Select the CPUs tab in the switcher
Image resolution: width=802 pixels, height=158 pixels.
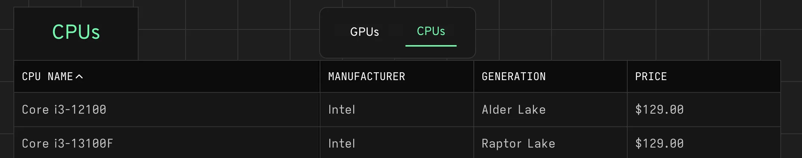[x=431, y=31]
